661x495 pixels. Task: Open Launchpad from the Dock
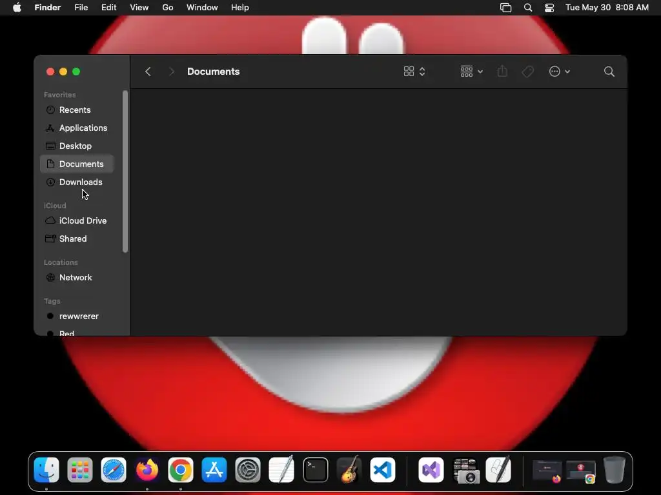(79, 470)
